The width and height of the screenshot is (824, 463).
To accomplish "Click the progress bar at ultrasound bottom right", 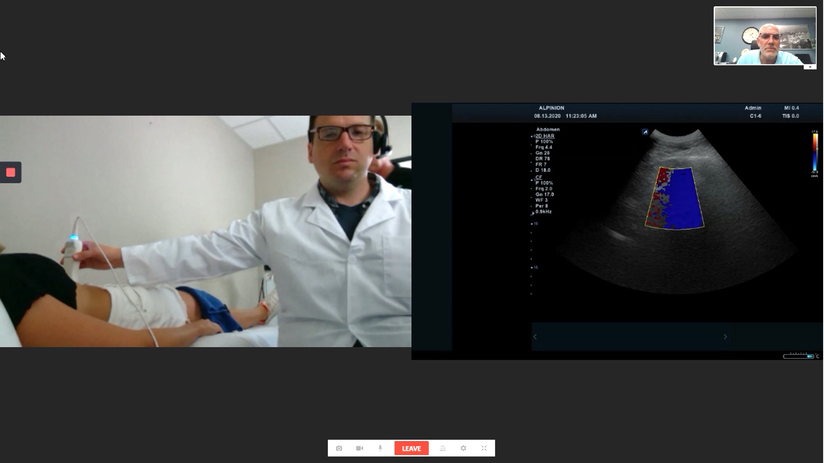I will coord(798,356).
